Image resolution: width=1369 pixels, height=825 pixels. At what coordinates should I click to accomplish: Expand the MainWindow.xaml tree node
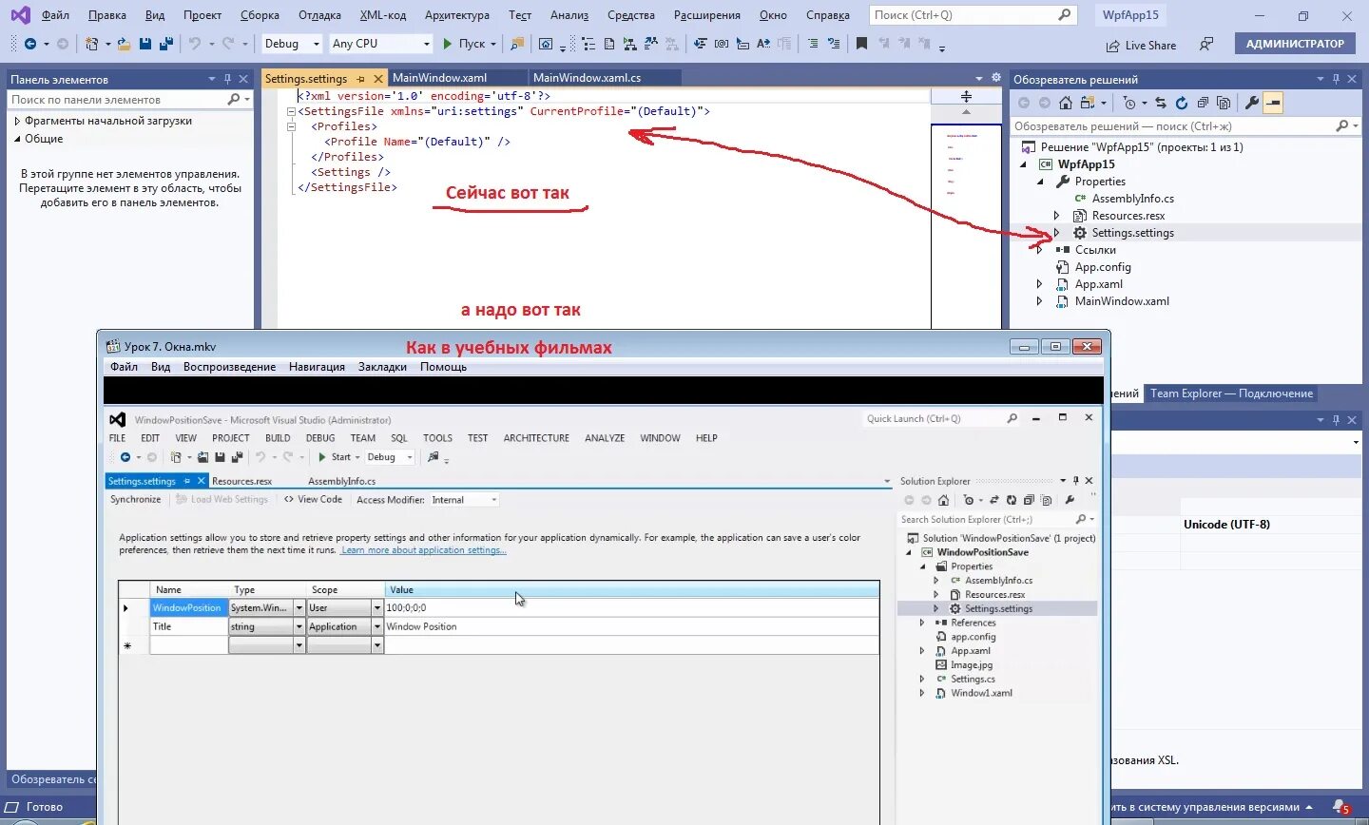point(1040,301)
